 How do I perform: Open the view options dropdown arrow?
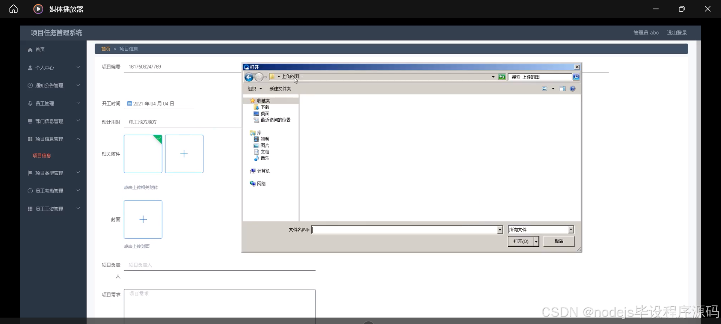click(x=553, y=89)
